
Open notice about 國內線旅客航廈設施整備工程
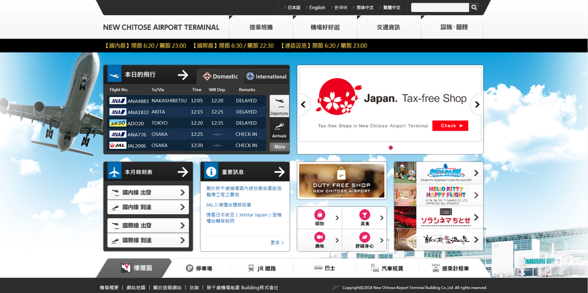(x=244, y=192)
